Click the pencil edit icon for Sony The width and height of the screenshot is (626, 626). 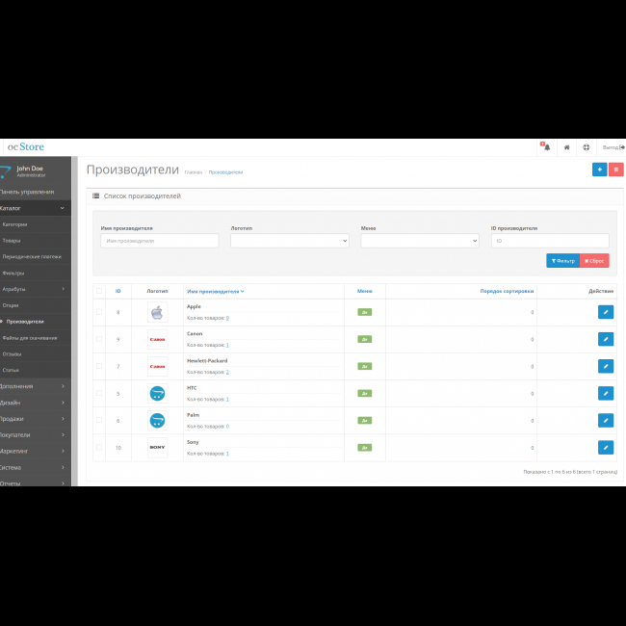(606, 447)
